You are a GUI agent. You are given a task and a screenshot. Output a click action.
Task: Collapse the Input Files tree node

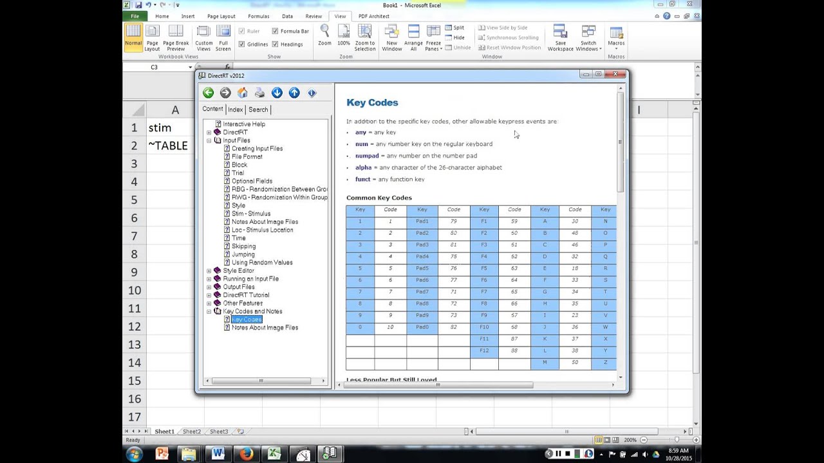click(x=209, y=140)
